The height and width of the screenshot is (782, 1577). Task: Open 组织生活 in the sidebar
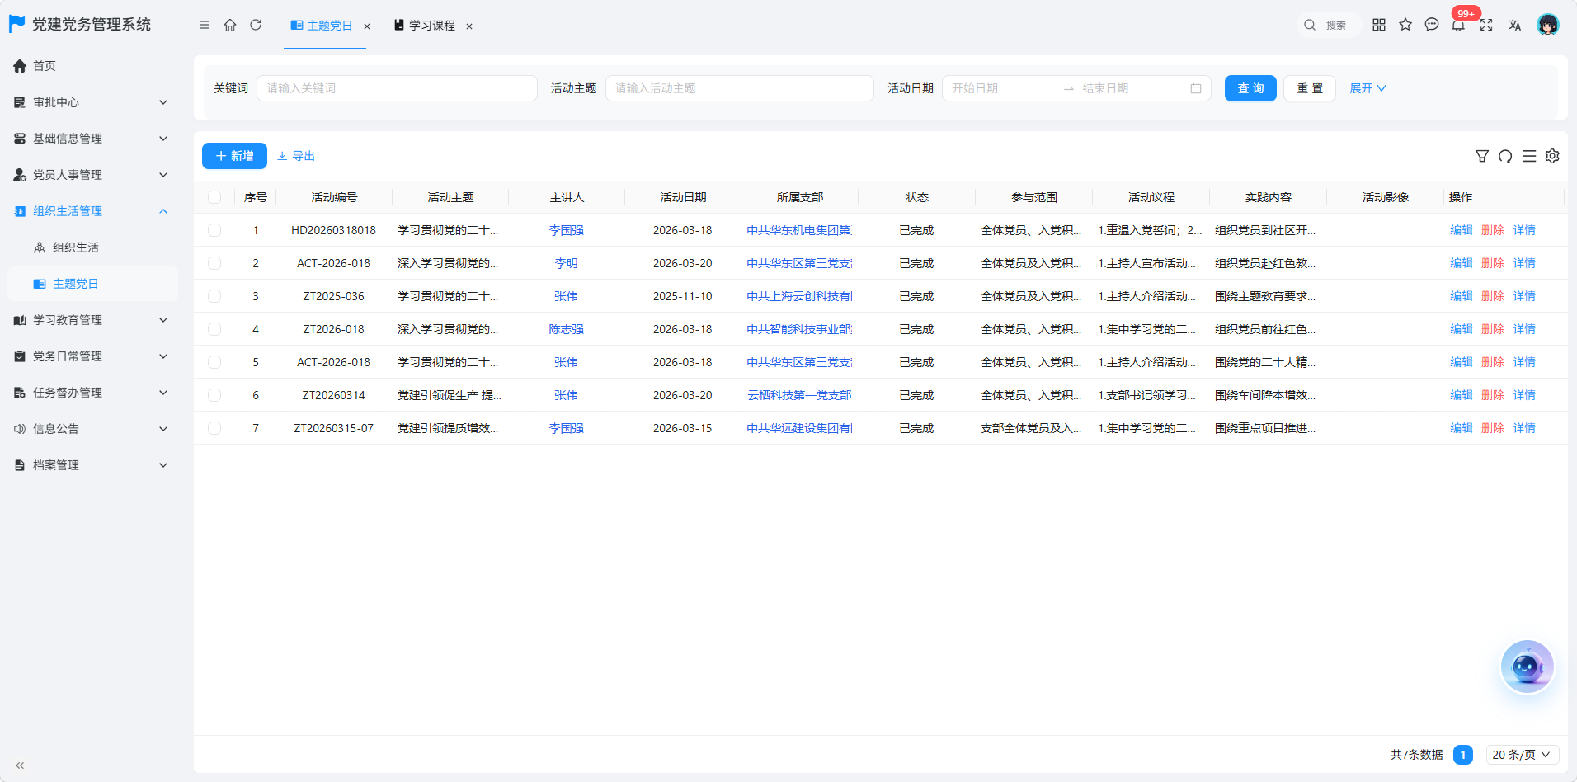pos(91,247)
